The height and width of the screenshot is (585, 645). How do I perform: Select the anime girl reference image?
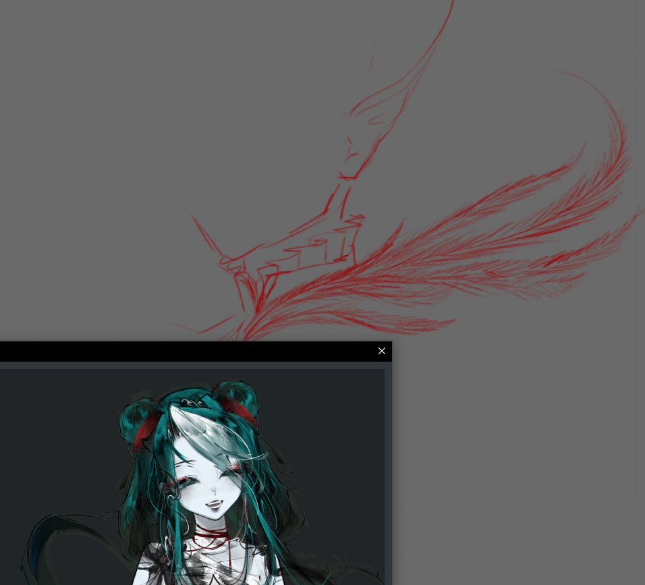[192, 477]
